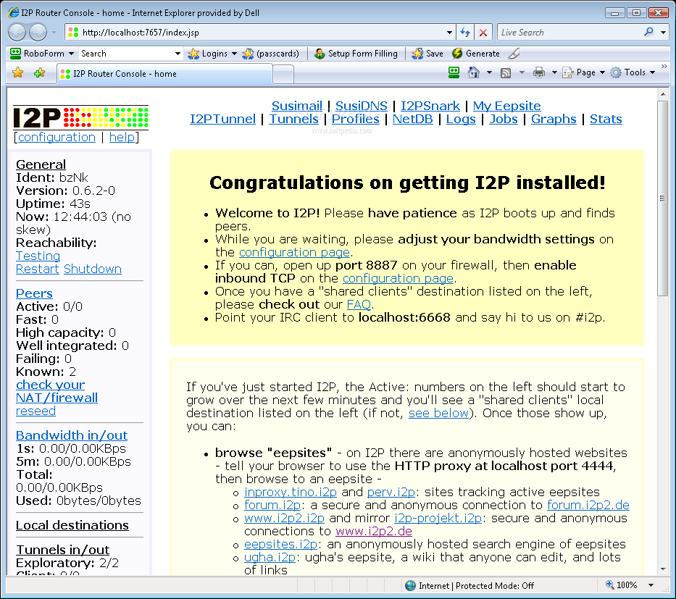Click the Add to Favorites star-plus icon
This screenshot has width=676, height=599.
[39, 73]
